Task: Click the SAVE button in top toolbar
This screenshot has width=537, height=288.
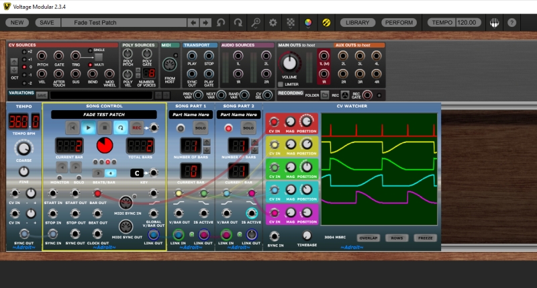Action: point(47,23)
